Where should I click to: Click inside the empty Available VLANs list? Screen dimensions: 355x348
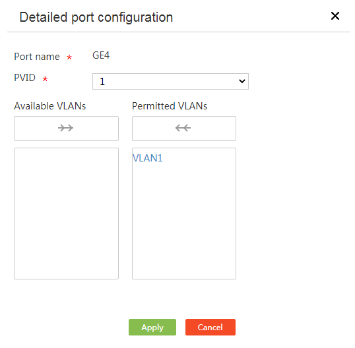pyautogui.click(x=66, y=214)
